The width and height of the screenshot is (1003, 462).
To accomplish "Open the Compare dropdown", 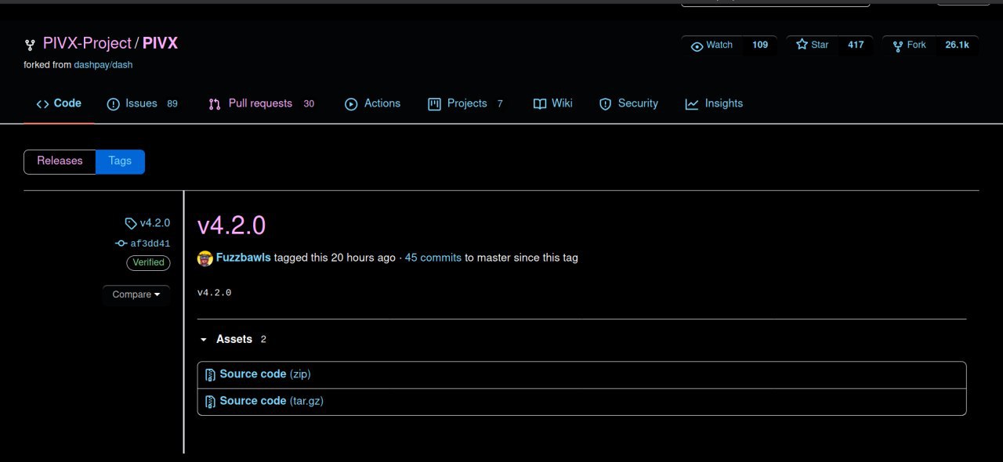I will tap(136, 294).
